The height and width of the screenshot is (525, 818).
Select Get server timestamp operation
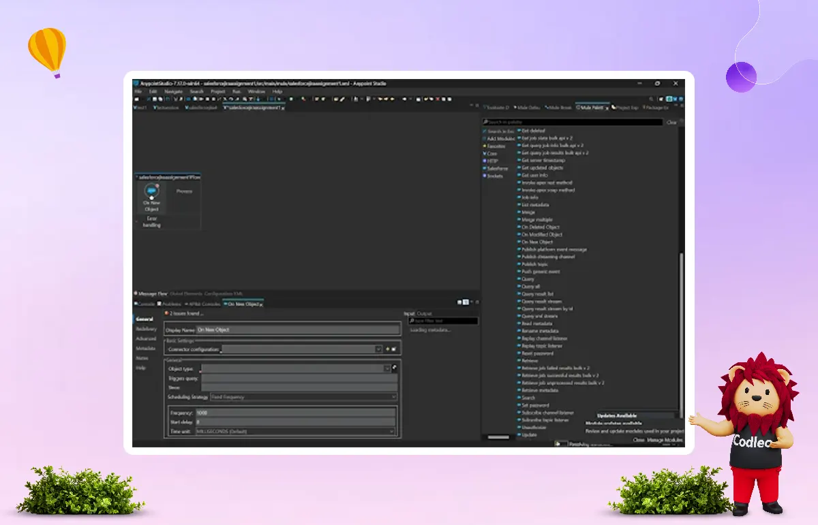[x=541, y=160]
